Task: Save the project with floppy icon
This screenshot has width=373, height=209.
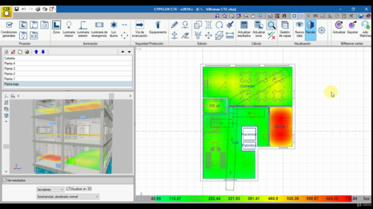Action: tap(17, 9)
